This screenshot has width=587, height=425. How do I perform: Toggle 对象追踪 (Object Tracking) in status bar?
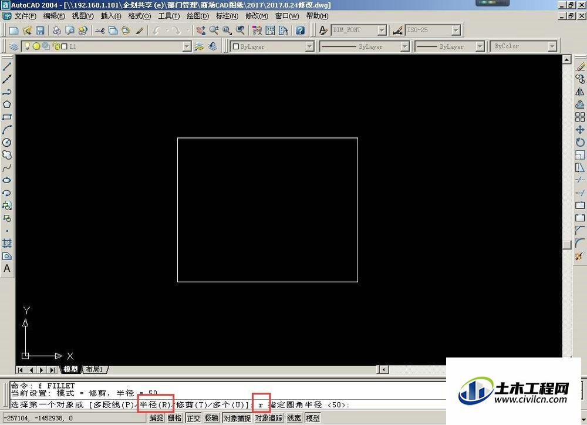(269, 418)
